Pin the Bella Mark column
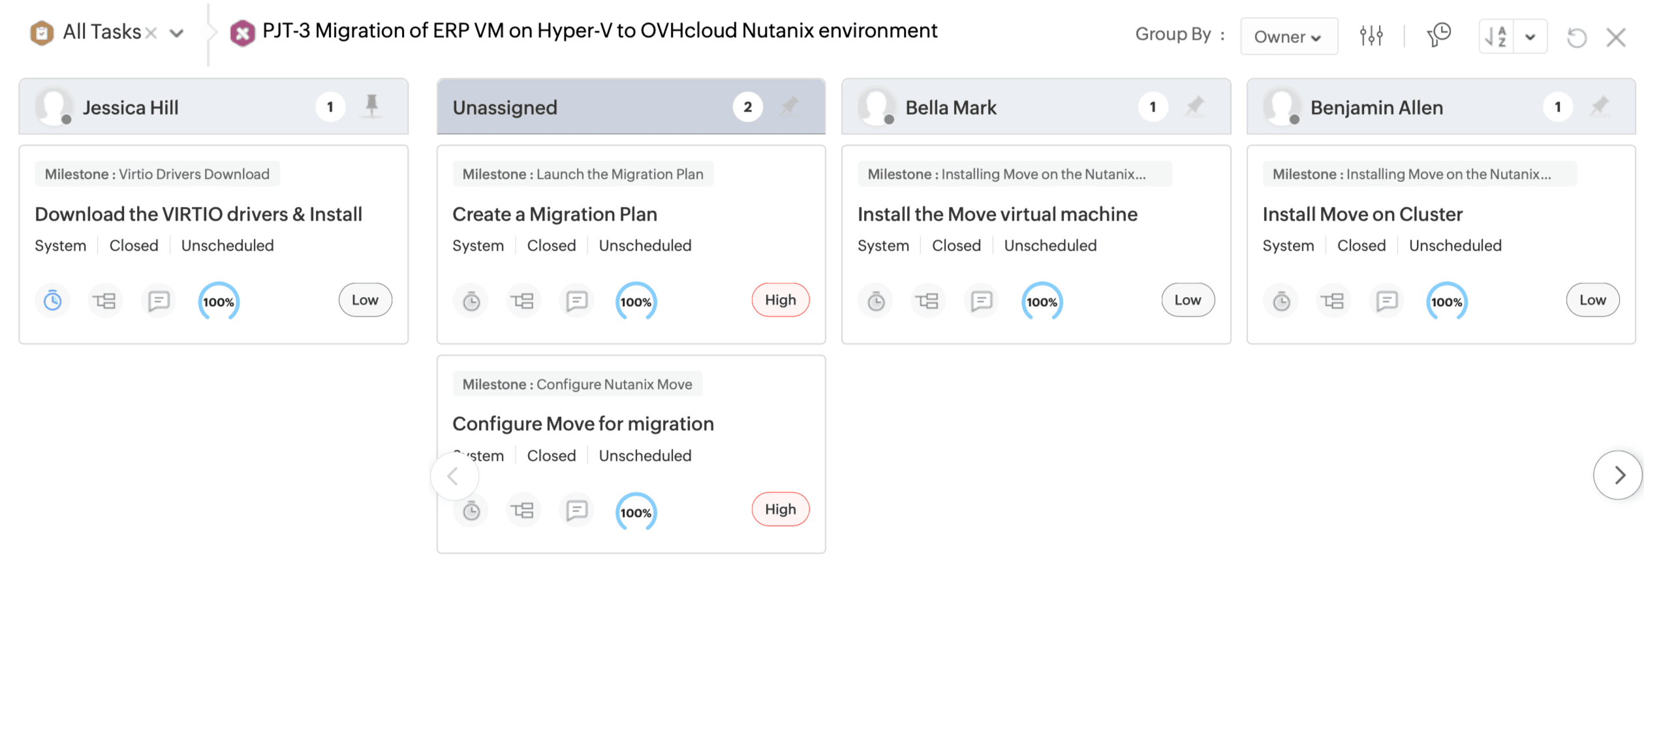1659x752 pixels. (1194, 106)
